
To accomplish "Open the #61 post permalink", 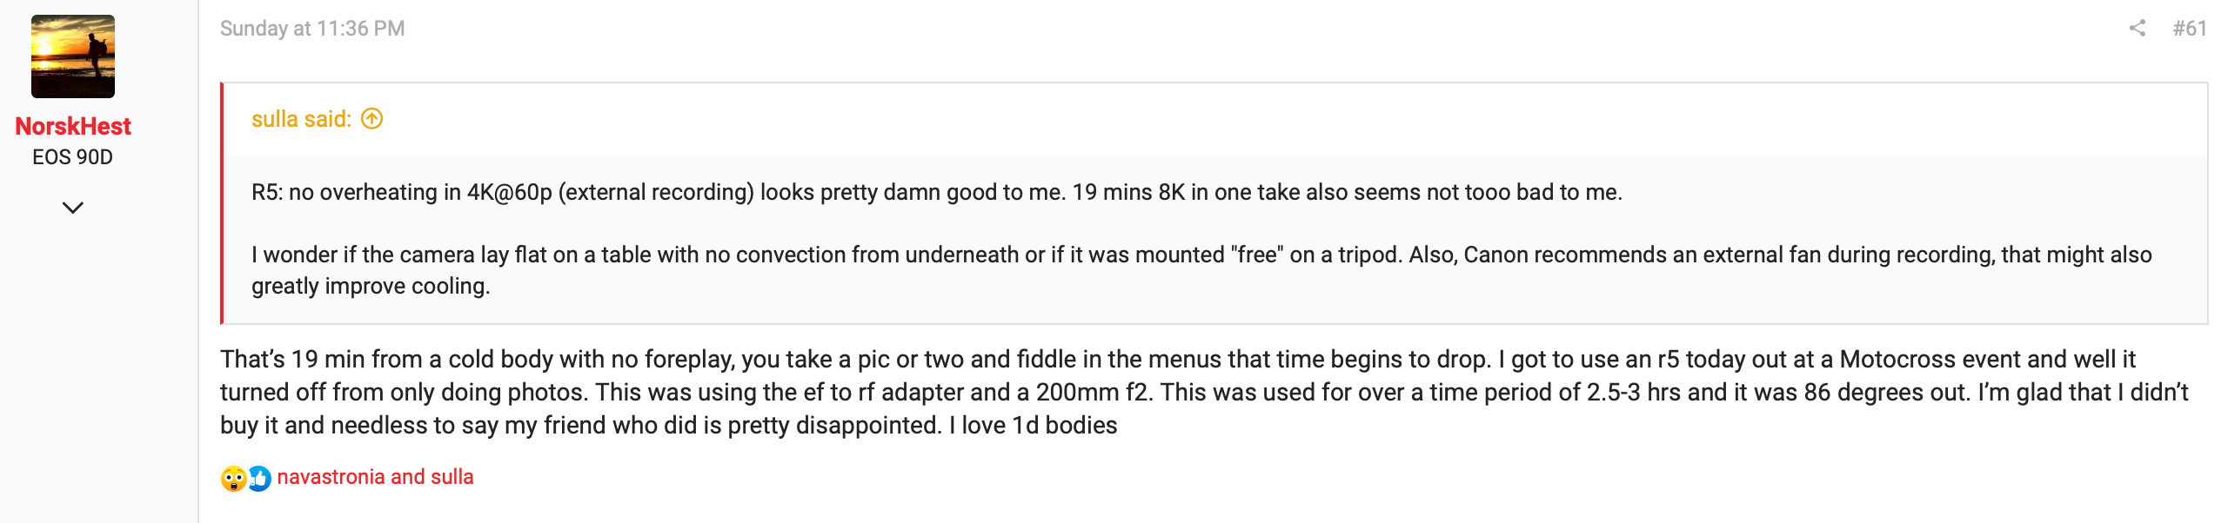I will (x=2189, y=29).
